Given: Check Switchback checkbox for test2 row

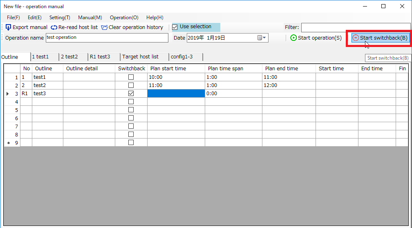Looking at the screenshot, I should pos(131,85).
